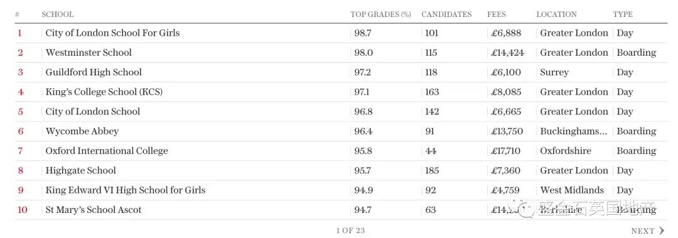The height and width of the screenshot is (238, 678).
Task: Click the NEXT page arrow chevron
Action: click(x=662, y=230)
